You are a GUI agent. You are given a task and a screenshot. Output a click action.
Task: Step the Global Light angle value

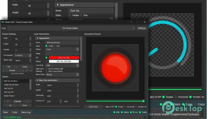(30, 60)
